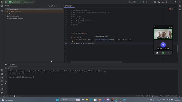Rerun main with the rerun icon
Screen dimensions: 182x102
coord(6,68)
